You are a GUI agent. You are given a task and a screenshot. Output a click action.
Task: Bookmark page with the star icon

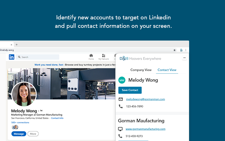tap(174, 50)
